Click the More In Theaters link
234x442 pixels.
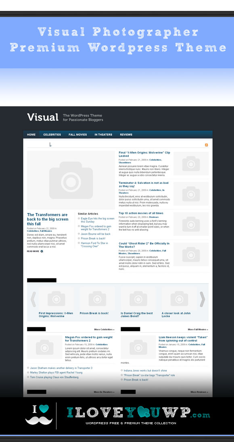[x=104, y=392]
